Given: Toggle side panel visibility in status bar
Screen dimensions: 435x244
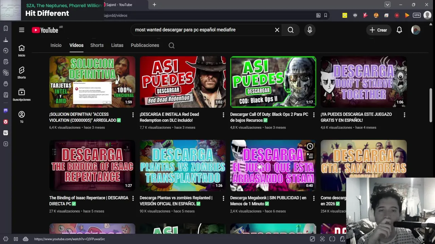Looking at the screenshot, I should click(x=16, y=239).
